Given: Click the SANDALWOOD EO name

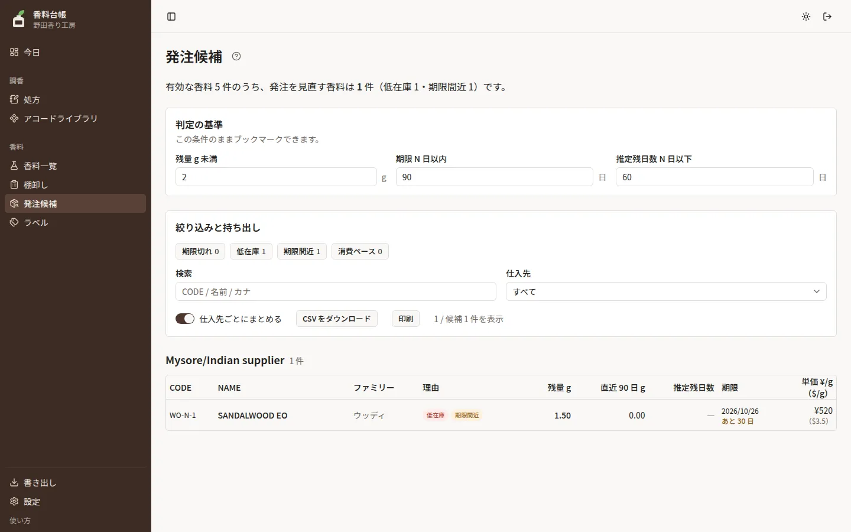Looking at the screenshot, I should (252, 416).
